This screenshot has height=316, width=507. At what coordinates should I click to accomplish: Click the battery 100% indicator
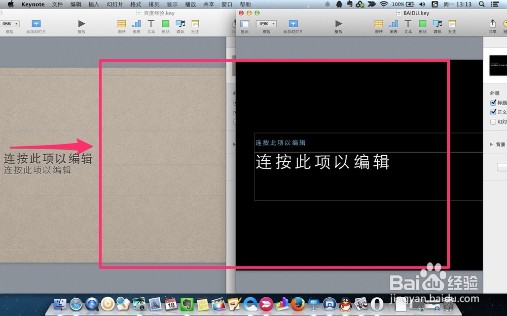(403, 4)
